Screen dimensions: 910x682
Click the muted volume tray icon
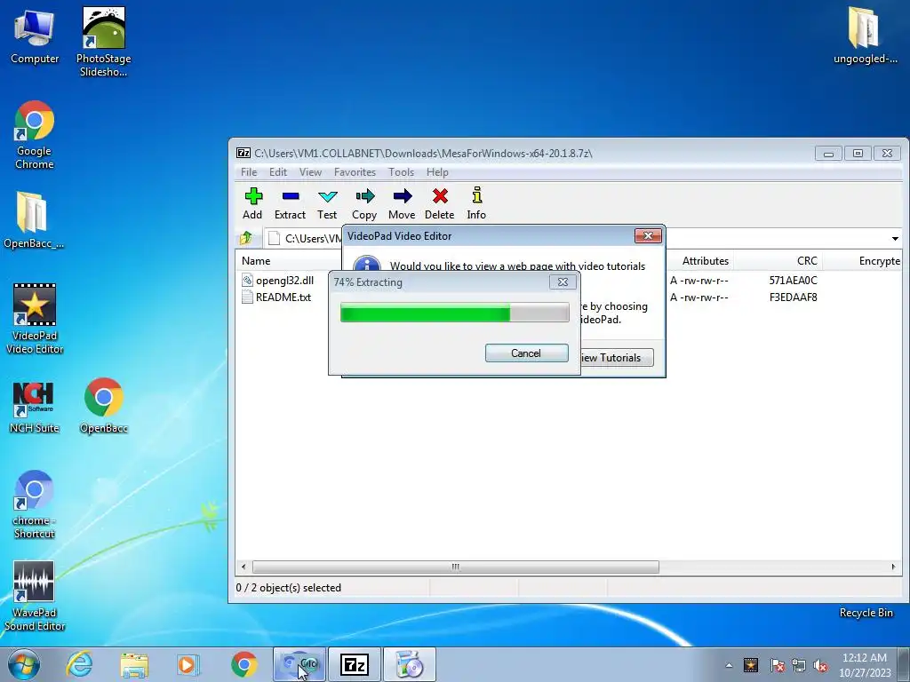(820, 666)
